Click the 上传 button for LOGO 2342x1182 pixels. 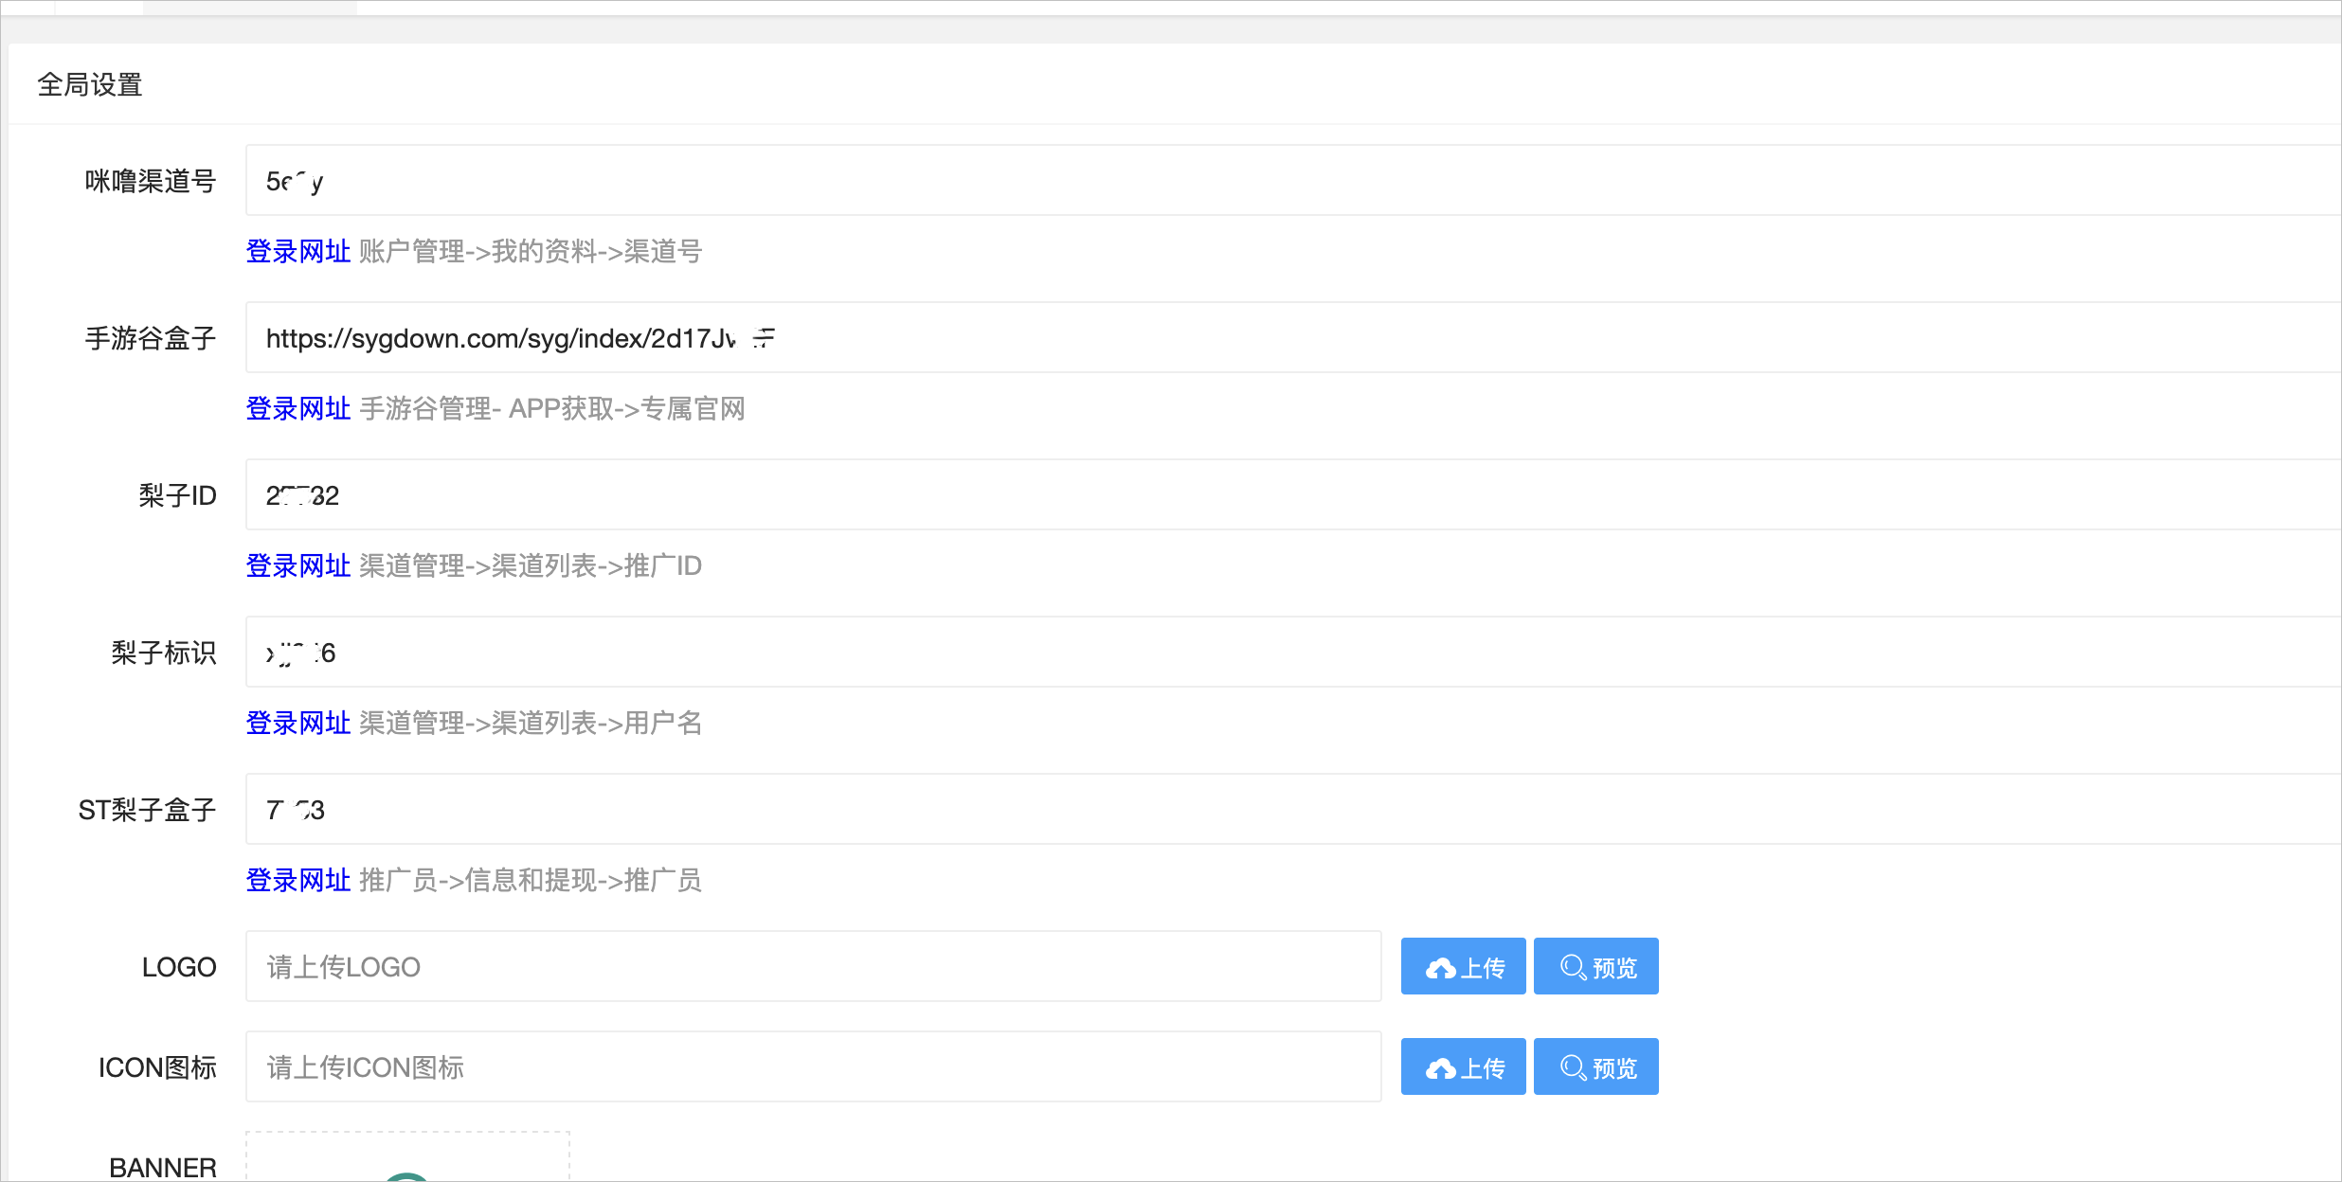click(1464, 966)
